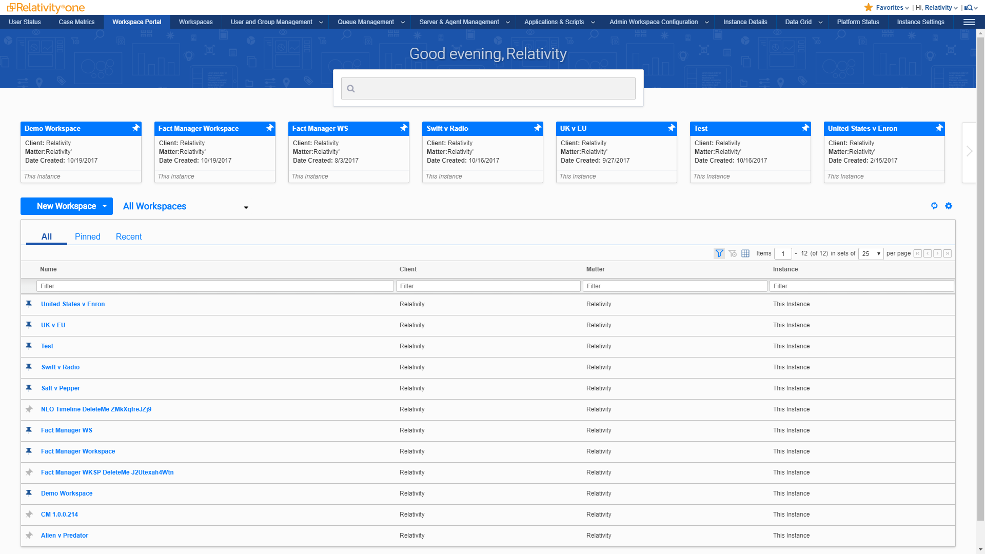This screenshot has width=985, height=554.
Task: Click the clear all filters icon
Action: (733, 253)
